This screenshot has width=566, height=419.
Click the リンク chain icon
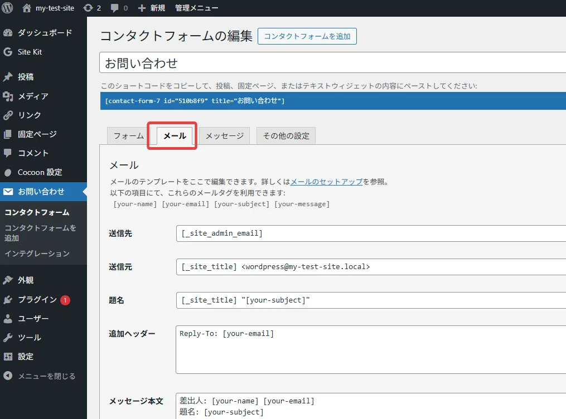click(8, 115)
